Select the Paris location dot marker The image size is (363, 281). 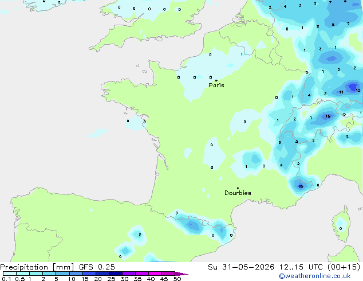coord(216,80)
